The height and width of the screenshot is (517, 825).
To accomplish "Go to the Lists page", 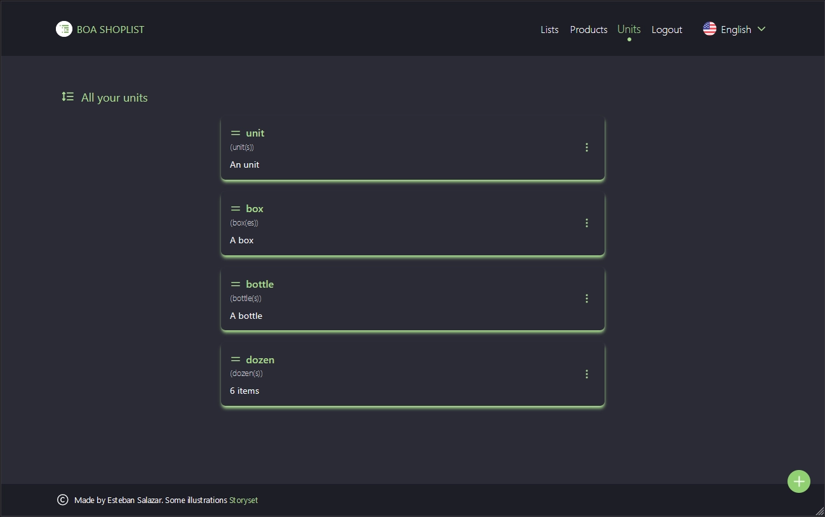I will point(549,30).
